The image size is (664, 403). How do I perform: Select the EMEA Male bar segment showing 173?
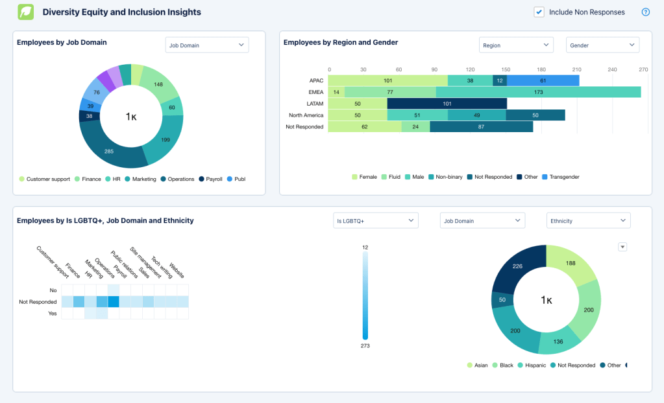tap(538, 93)
